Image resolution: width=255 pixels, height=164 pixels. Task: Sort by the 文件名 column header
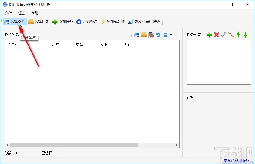click(27, 44)
